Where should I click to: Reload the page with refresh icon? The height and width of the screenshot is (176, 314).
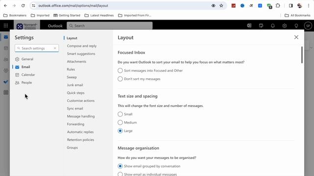pos(23,5)
